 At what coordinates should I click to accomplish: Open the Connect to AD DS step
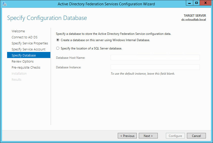click(x=25, y=37)
